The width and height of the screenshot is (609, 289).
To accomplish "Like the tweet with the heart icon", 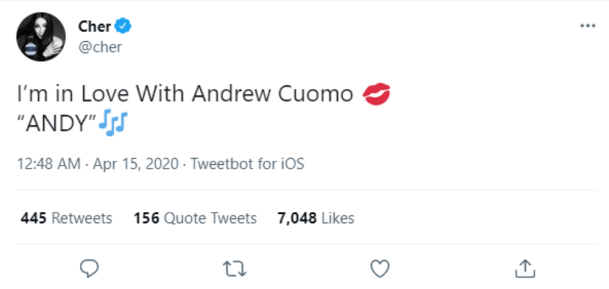I will (380, 268).
